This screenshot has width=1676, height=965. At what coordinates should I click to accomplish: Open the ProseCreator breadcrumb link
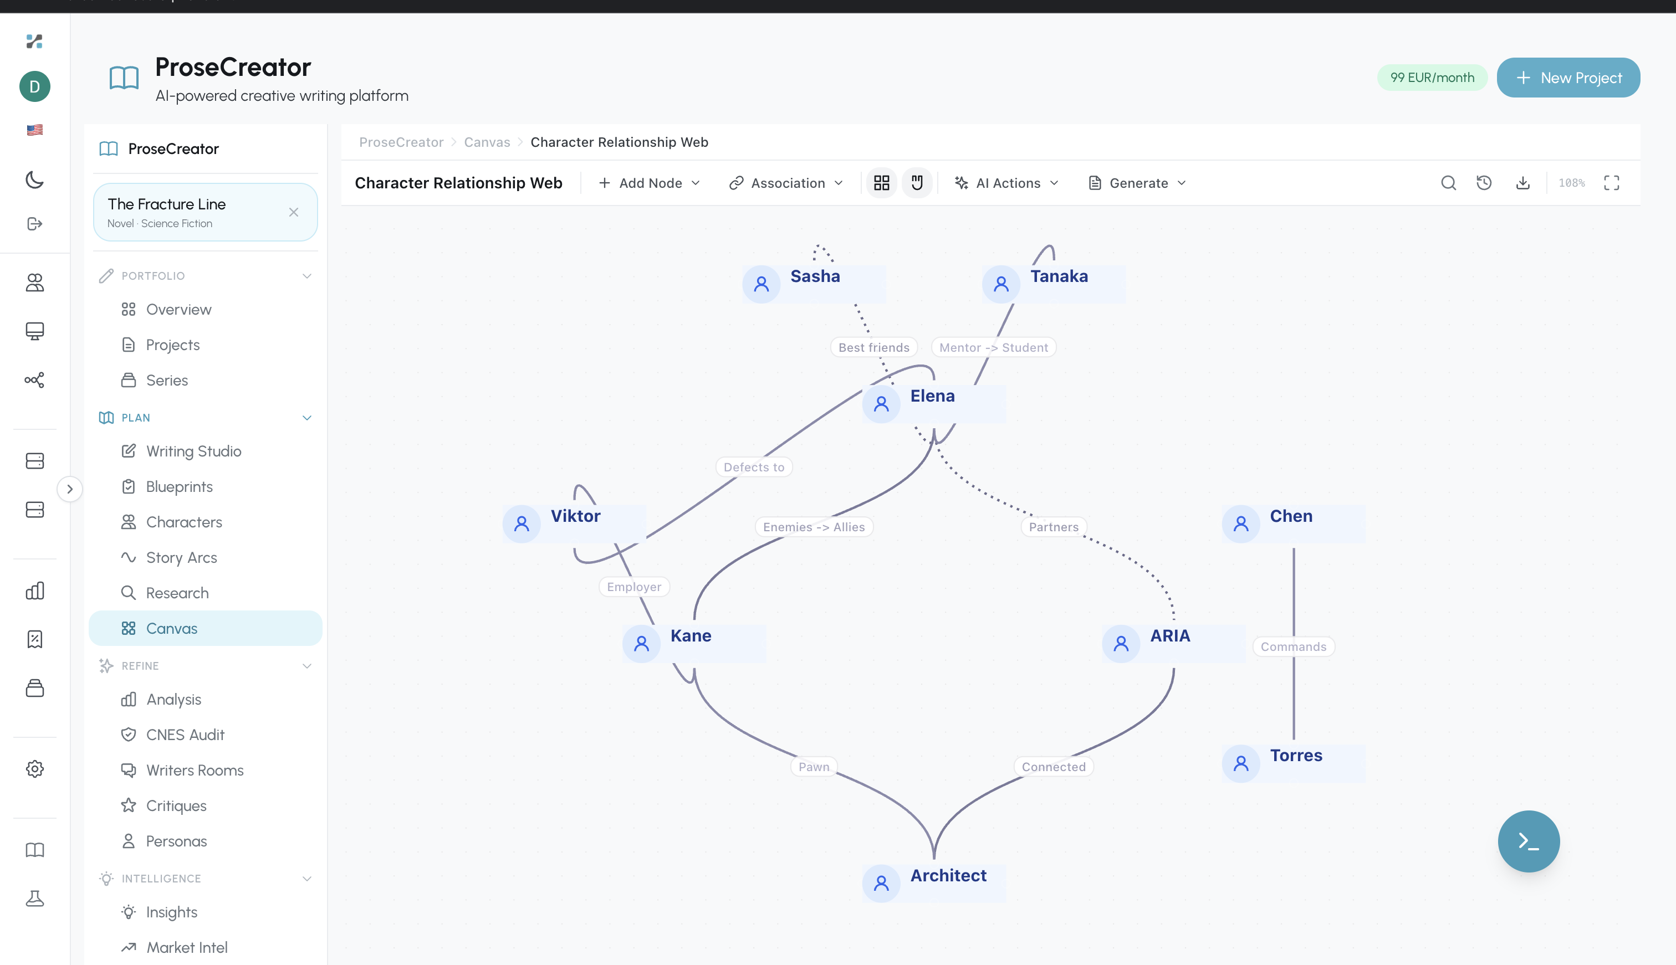point(401,142)
